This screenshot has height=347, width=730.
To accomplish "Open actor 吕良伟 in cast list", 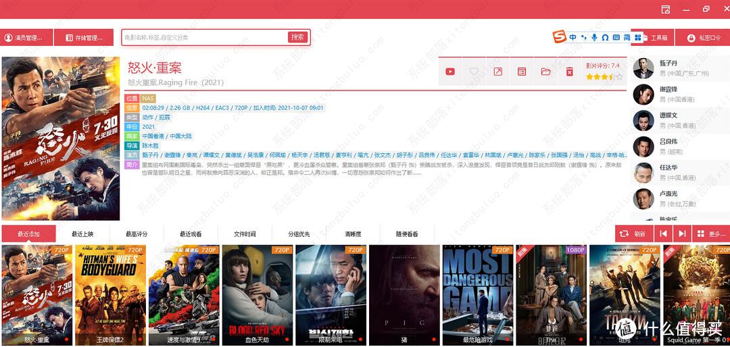I will click(680, 146).
